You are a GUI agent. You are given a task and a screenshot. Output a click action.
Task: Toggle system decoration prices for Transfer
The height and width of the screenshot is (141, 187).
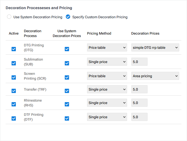tap(67, 91)
